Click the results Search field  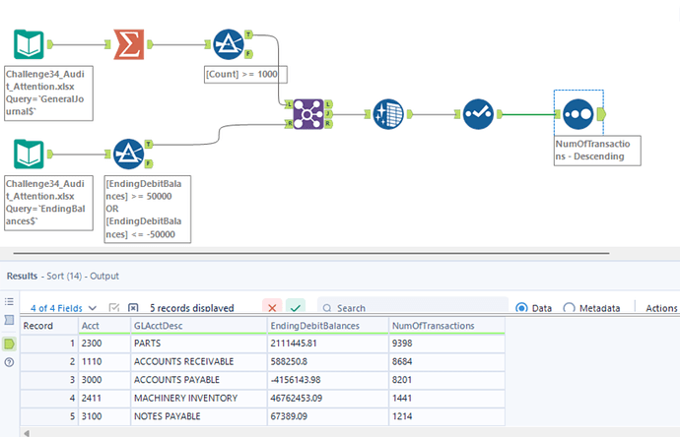(414, 308)
